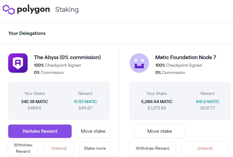The image size is (233, 157).
Task: Click the Polygon logo icon
Action: (9, 9)
